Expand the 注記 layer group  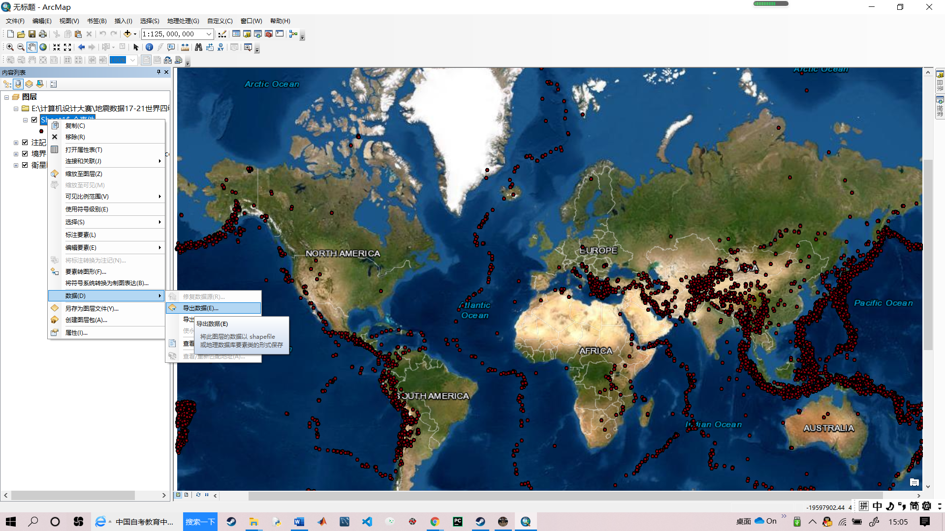16,143
